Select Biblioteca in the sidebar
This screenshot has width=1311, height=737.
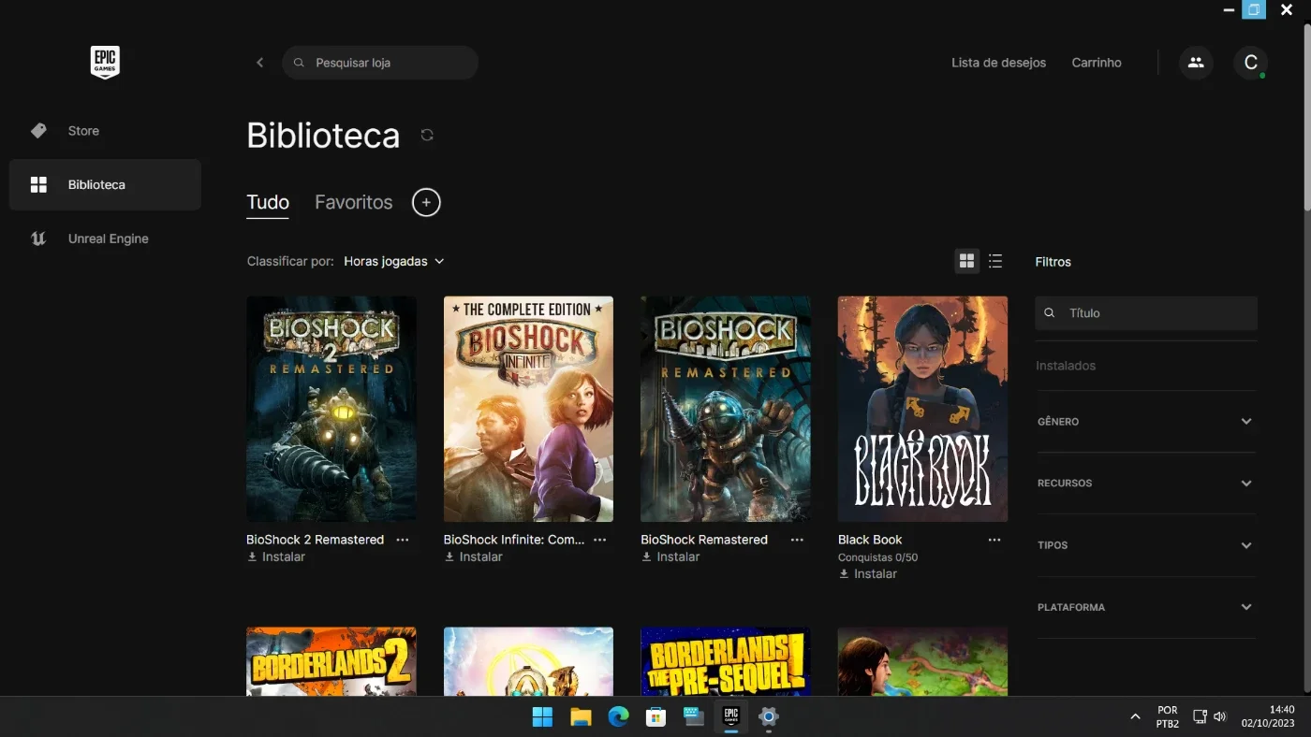(105, 184)
